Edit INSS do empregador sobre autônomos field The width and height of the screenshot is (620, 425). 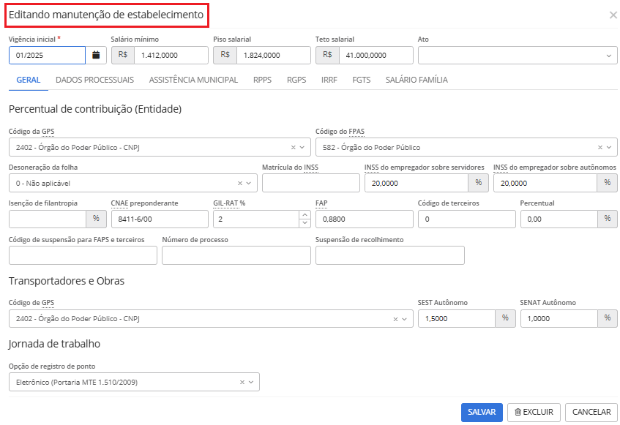(545, 184)
